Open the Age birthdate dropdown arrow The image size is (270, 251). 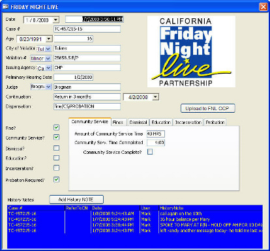point(49,39)
